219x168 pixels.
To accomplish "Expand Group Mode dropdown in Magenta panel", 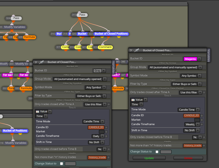I will 200,67.
